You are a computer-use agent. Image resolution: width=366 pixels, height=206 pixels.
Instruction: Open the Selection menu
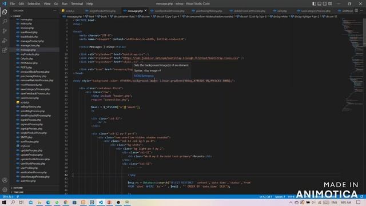click(x=34, y=4)
